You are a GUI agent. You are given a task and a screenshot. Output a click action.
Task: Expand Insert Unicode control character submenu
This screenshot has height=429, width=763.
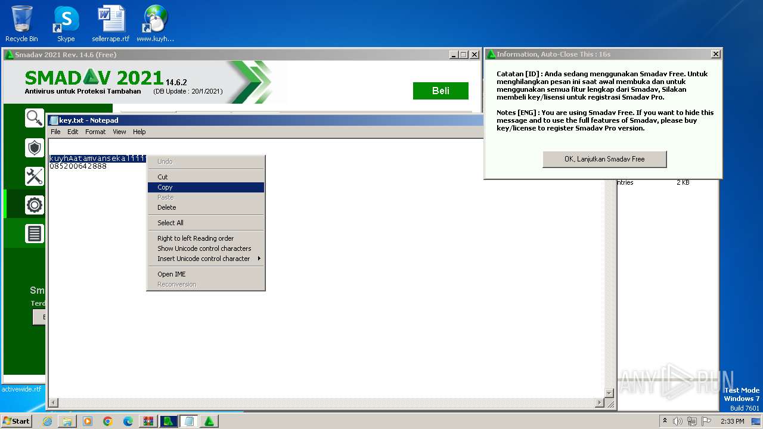[206, 259]
